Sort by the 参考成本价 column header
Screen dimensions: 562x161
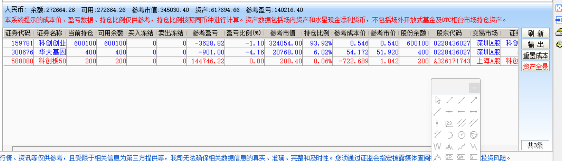350,33
